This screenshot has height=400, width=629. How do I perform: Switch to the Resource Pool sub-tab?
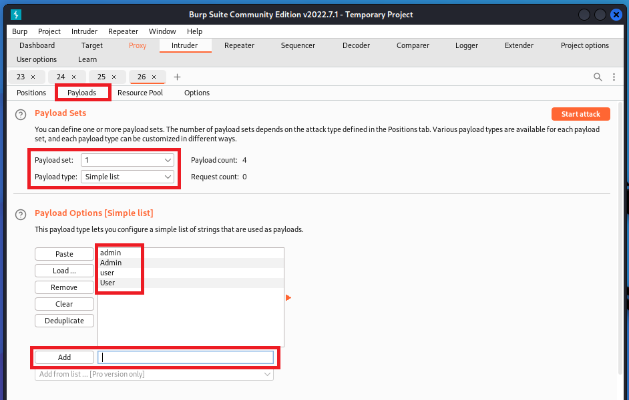click(140, 93)
